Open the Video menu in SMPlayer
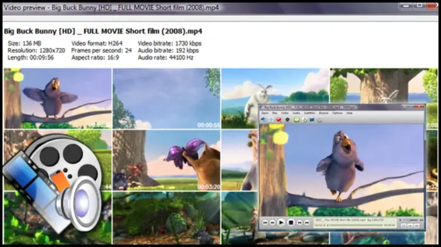441x247 pixels. click(x=285, y=113)
